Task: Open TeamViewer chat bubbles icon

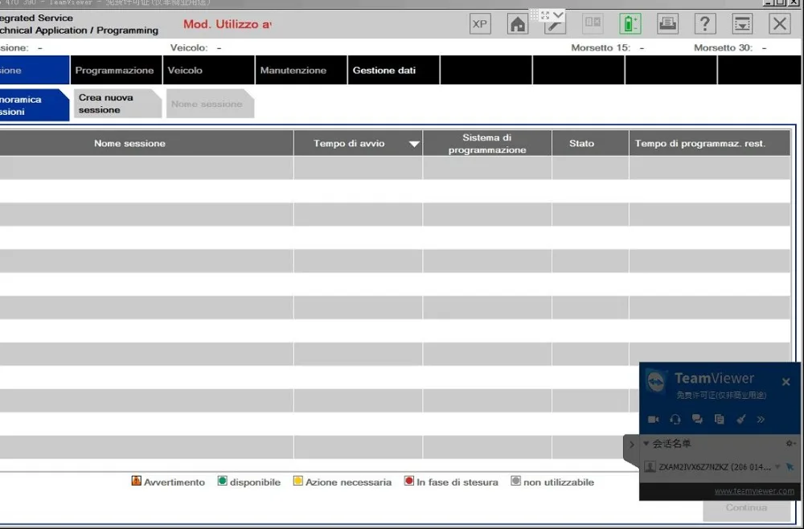Action: tap(697, 420)
